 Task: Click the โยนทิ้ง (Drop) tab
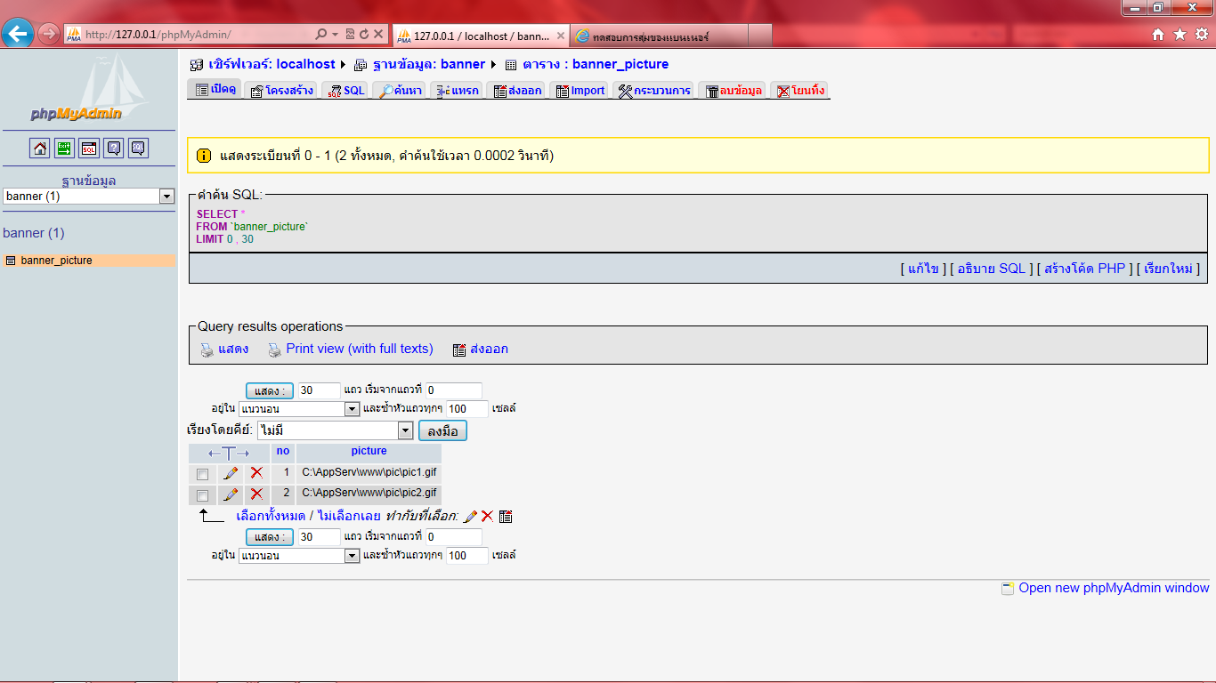(x=799, y=90)
